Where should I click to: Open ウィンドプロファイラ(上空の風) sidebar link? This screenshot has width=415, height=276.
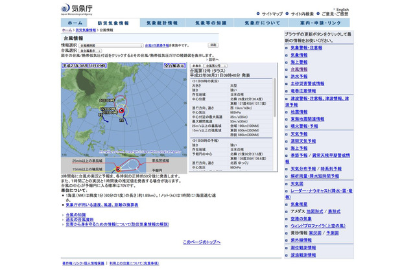tap(318, 226)
